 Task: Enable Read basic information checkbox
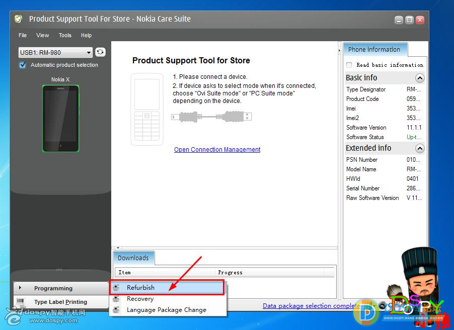(349, 65)
